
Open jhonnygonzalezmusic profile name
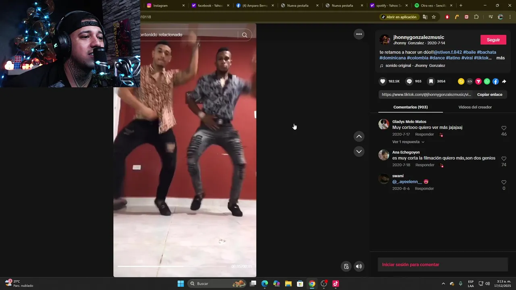click(419, 37)
